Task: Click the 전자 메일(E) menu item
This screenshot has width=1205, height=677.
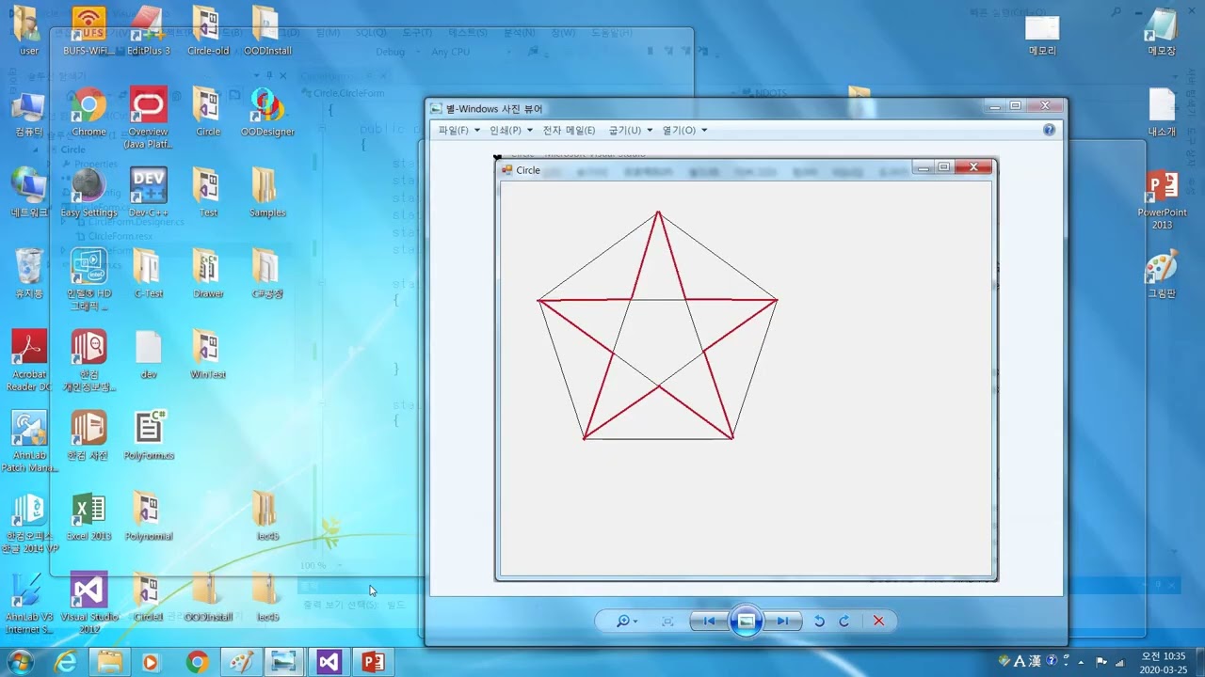Action: coord(569,131)
